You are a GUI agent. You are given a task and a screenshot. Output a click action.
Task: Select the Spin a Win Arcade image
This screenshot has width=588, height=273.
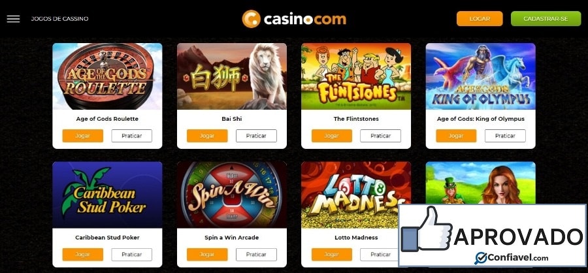[232, 195]
